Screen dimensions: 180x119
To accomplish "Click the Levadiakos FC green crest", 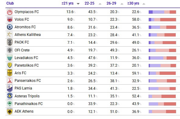I will click(x=10, y=58).
